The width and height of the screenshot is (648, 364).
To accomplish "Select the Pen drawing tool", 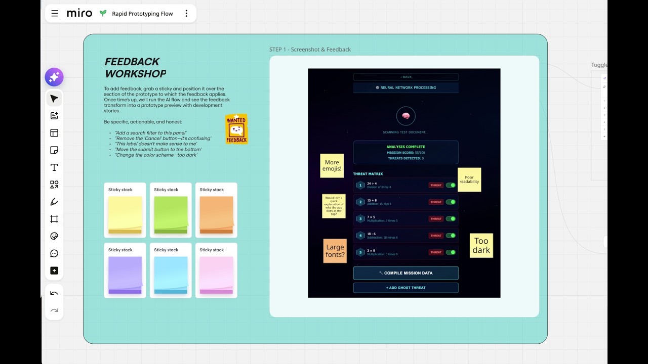I will (54, 202).
